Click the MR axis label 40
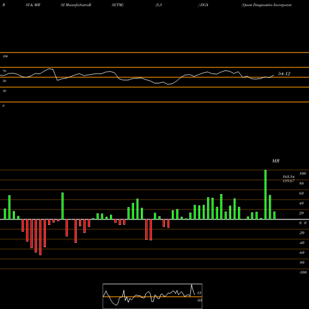The width and height of the screenshot is (309, 309). (x=302, y=203)
